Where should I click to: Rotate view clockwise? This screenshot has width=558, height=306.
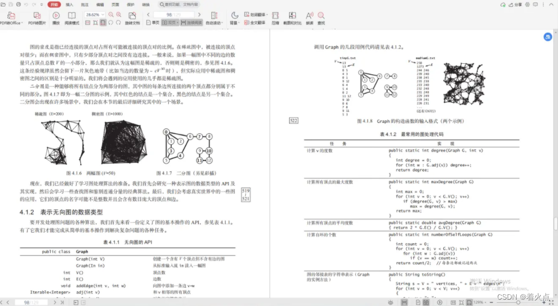pos(118,23)
